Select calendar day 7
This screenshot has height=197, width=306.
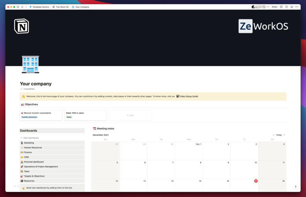(161, 169)
